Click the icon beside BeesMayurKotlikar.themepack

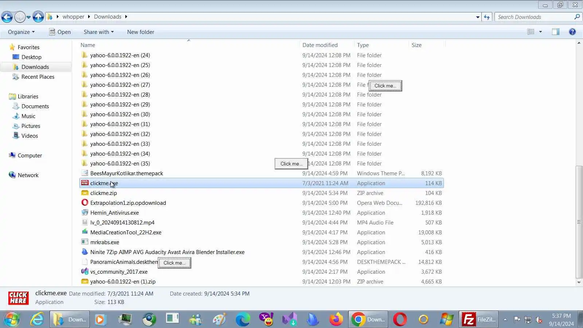pos(85,173)
